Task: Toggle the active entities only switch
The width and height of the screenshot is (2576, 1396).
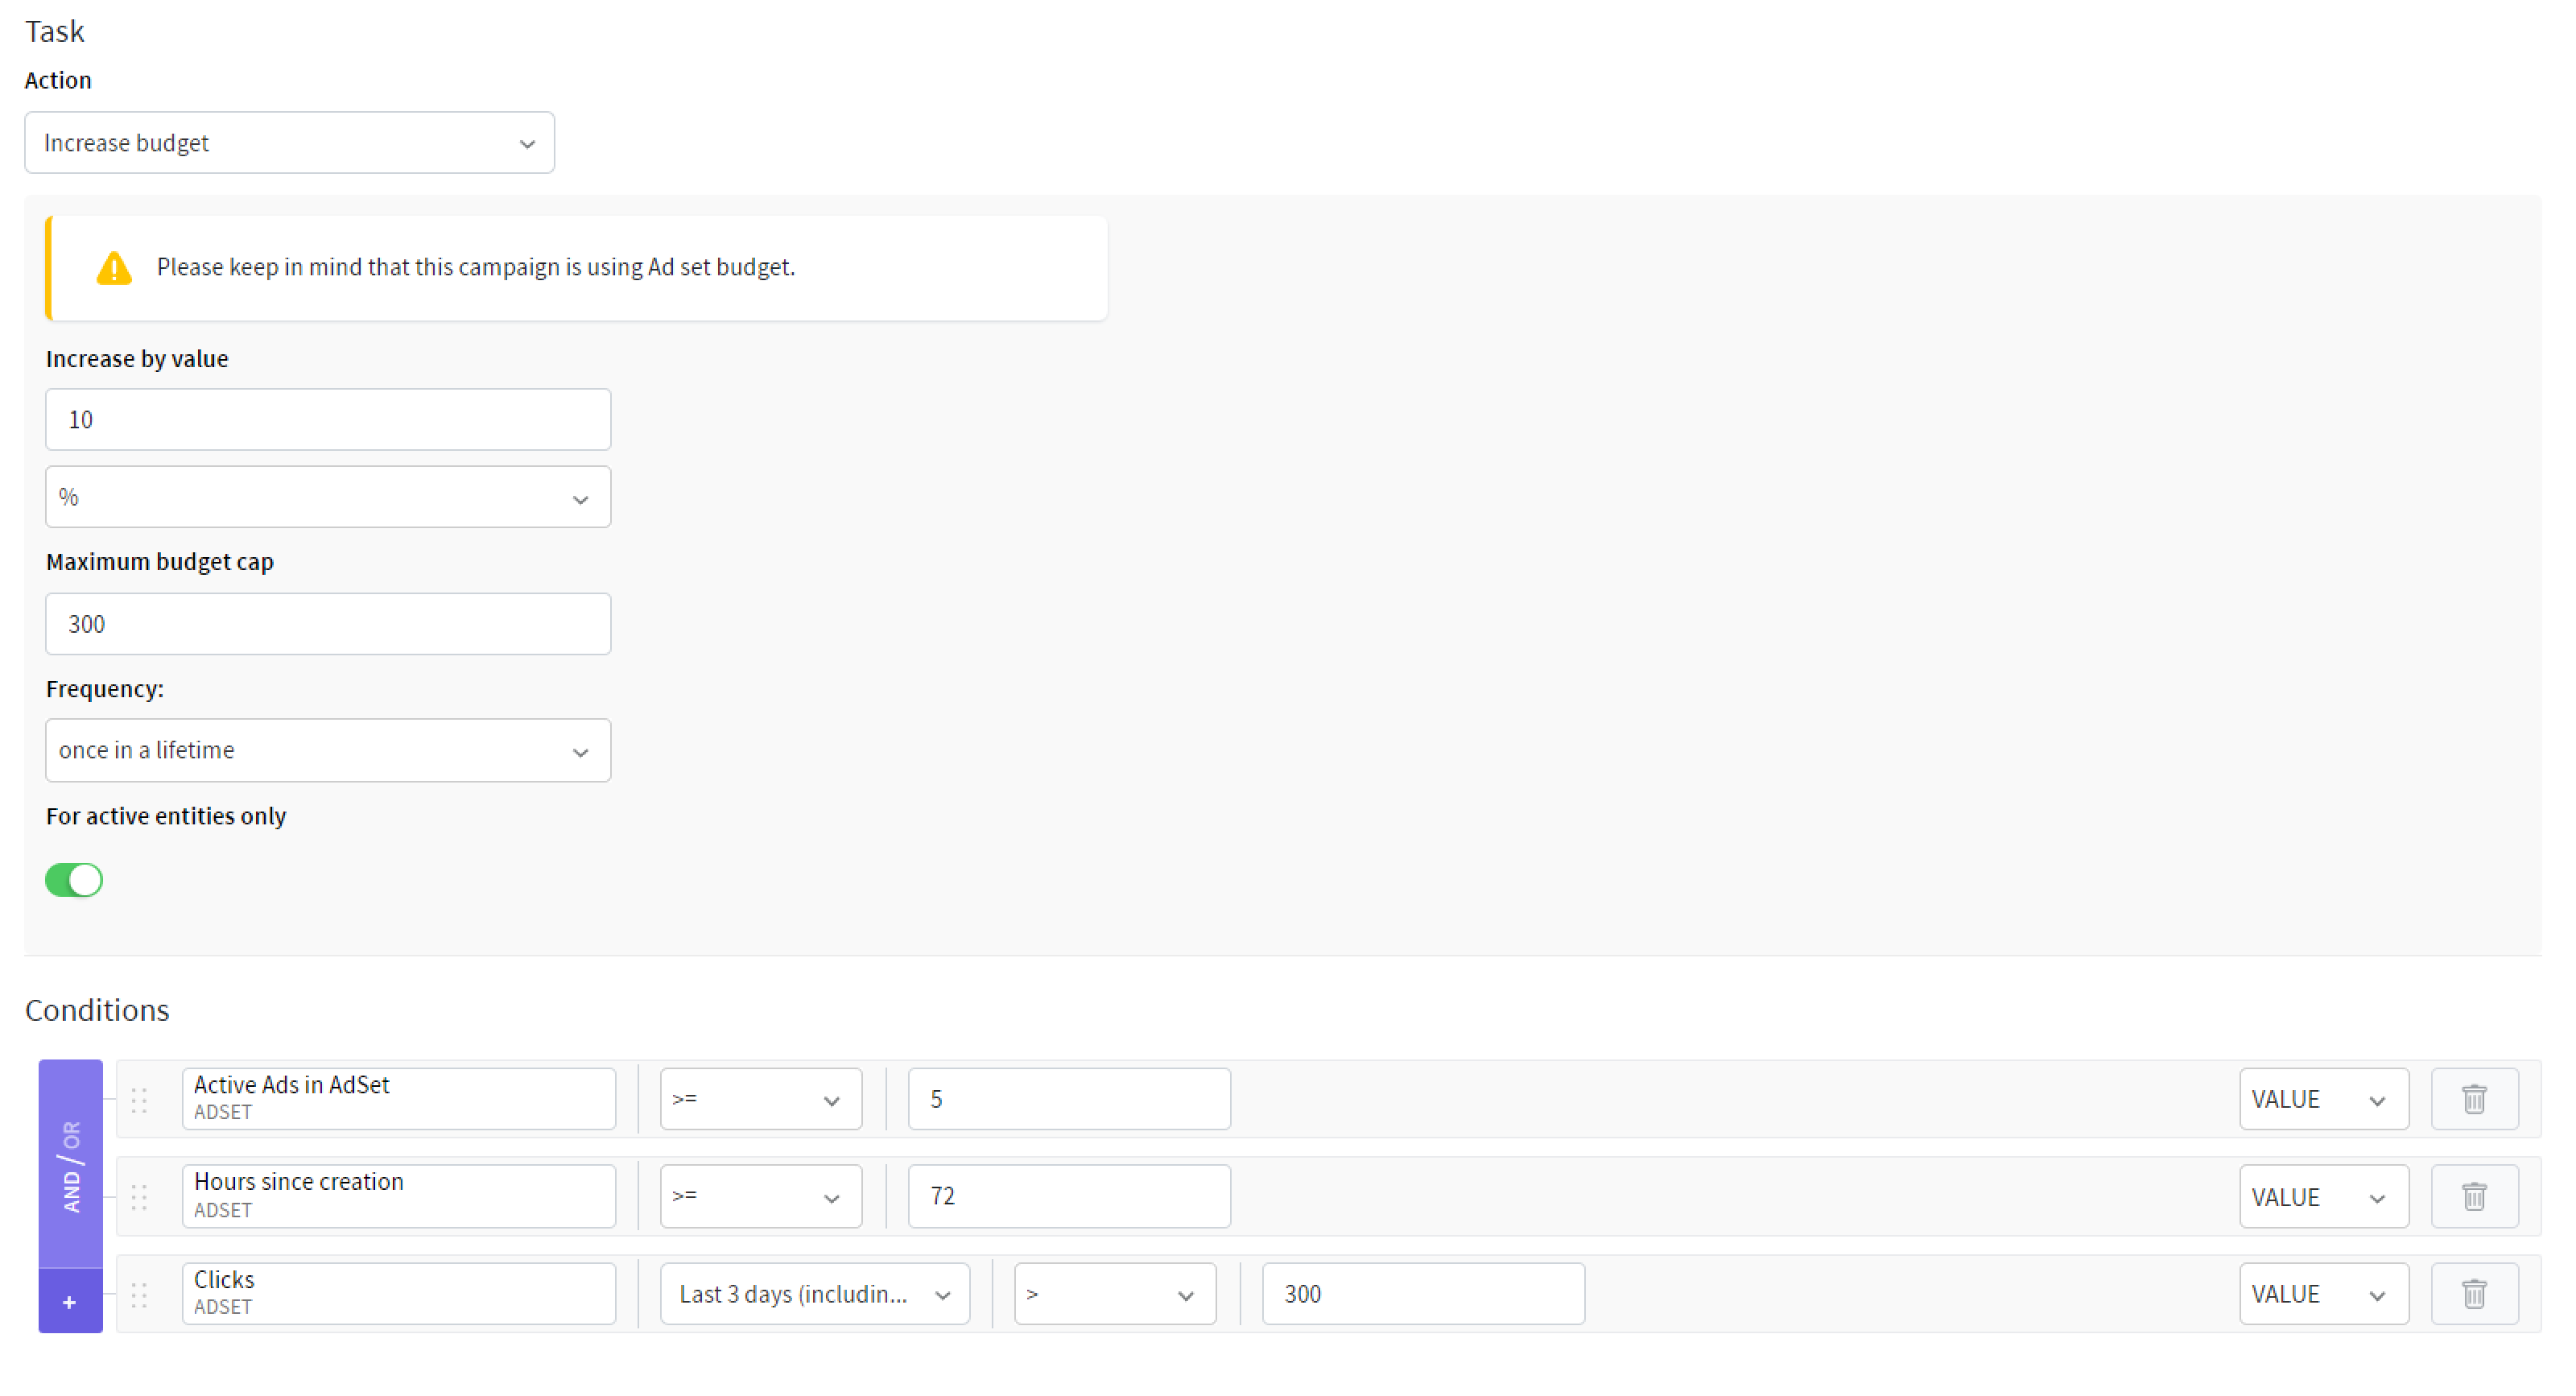Action: click(74, 878)
